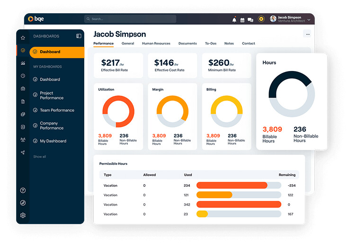Click the Type column header
The width and height of the screenshot is (357, 244).
click(107, 175)
